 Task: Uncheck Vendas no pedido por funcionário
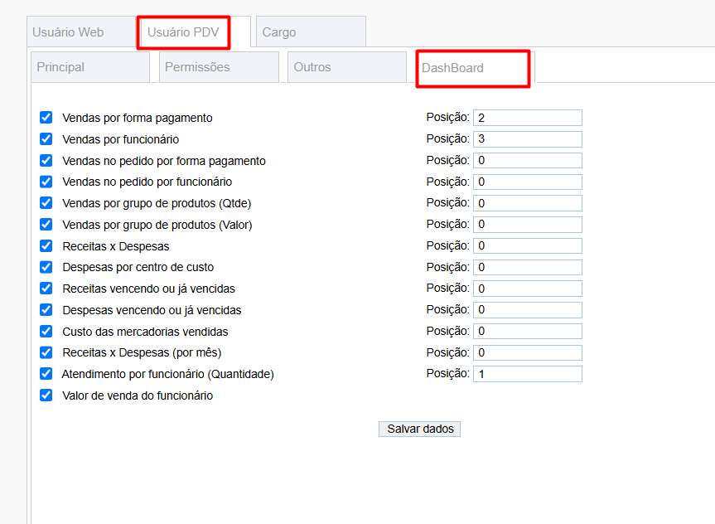[x=46, y=182]
